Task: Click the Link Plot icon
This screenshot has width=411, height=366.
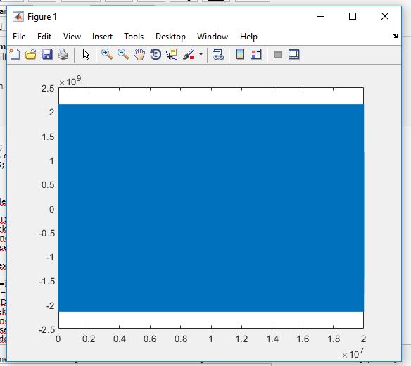Action: point(218,54)
